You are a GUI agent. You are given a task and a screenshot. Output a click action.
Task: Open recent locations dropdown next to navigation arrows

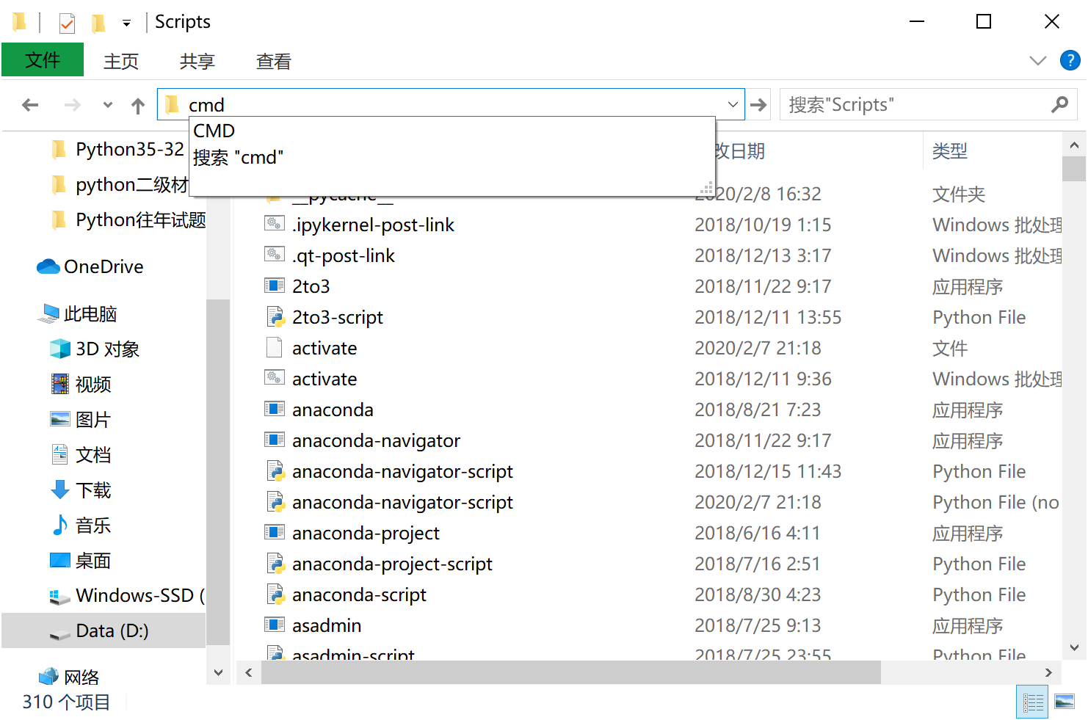click(106, 104)
